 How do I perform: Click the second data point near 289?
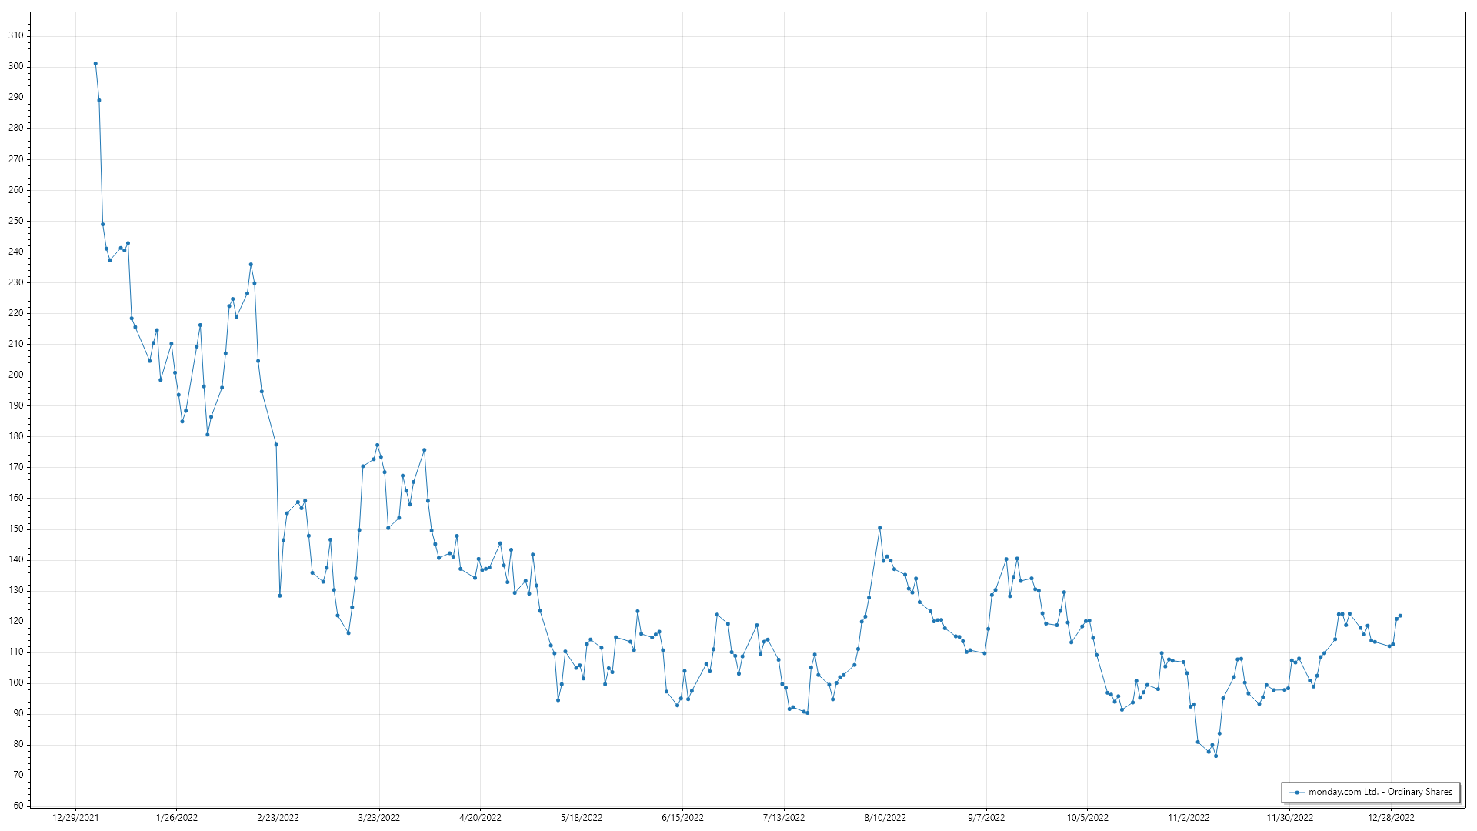click(x=99, y=100)
